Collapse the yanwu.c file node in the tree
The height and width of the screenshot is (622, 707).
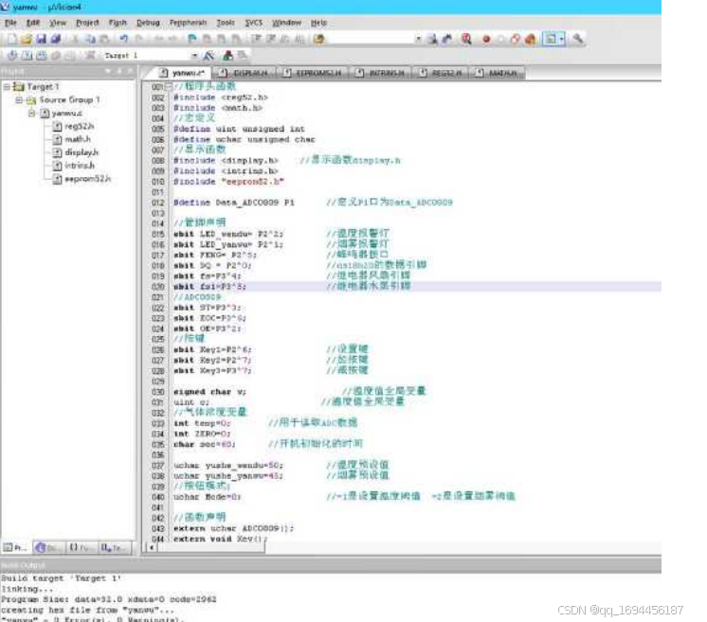pos(31,113)
